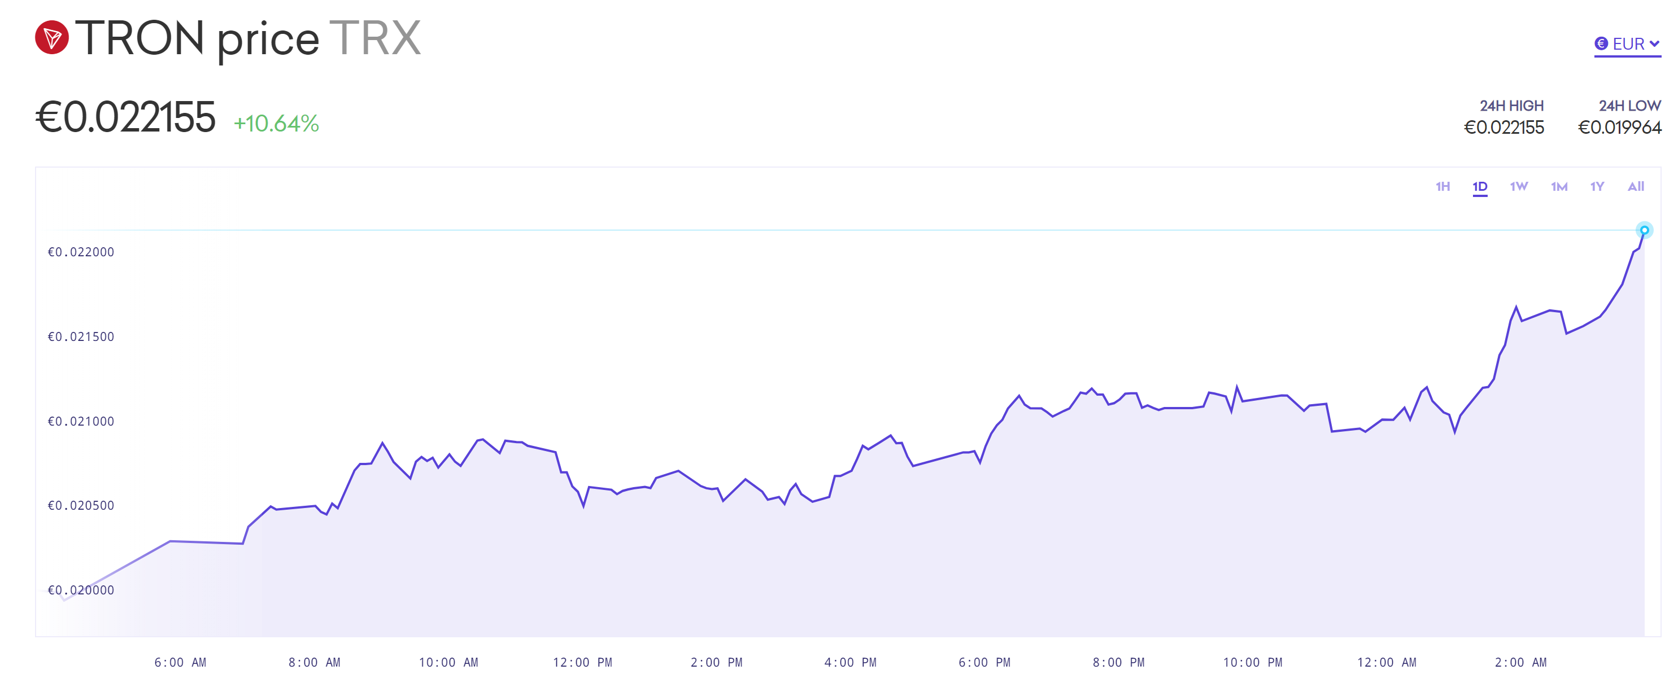Click the 24H HIGH value
The width and height of the screenshot is (1678, 683).
point(1503,128)
